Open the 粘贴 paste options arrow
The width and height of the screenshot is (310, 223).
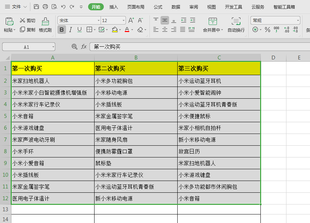point(14,30)
